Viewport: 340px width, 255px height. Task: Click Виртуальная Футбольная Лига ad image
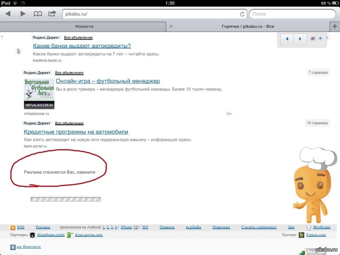coord(39,94)
